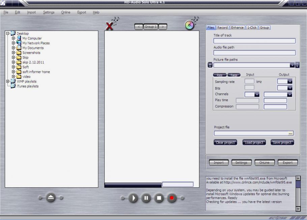The height and width of the screenshot is (220, 307).
Task: Click the Export button in the bottom panel
Action: tap(288, 162)
